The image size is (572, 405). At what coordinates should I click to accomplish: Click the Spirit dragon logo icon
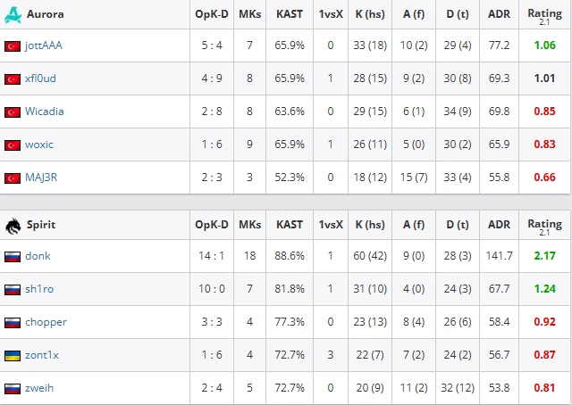coord(13,226)
